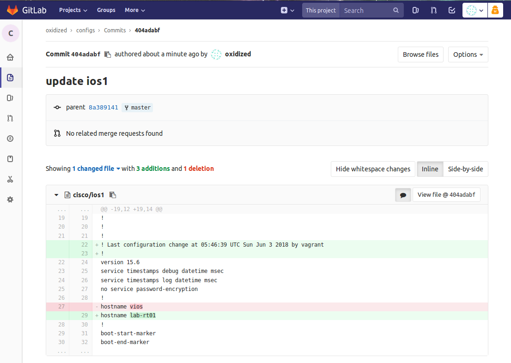Open the Todos checkmark icon in navbar
Screen dimensions: 511x363
(x=452, y=10)
